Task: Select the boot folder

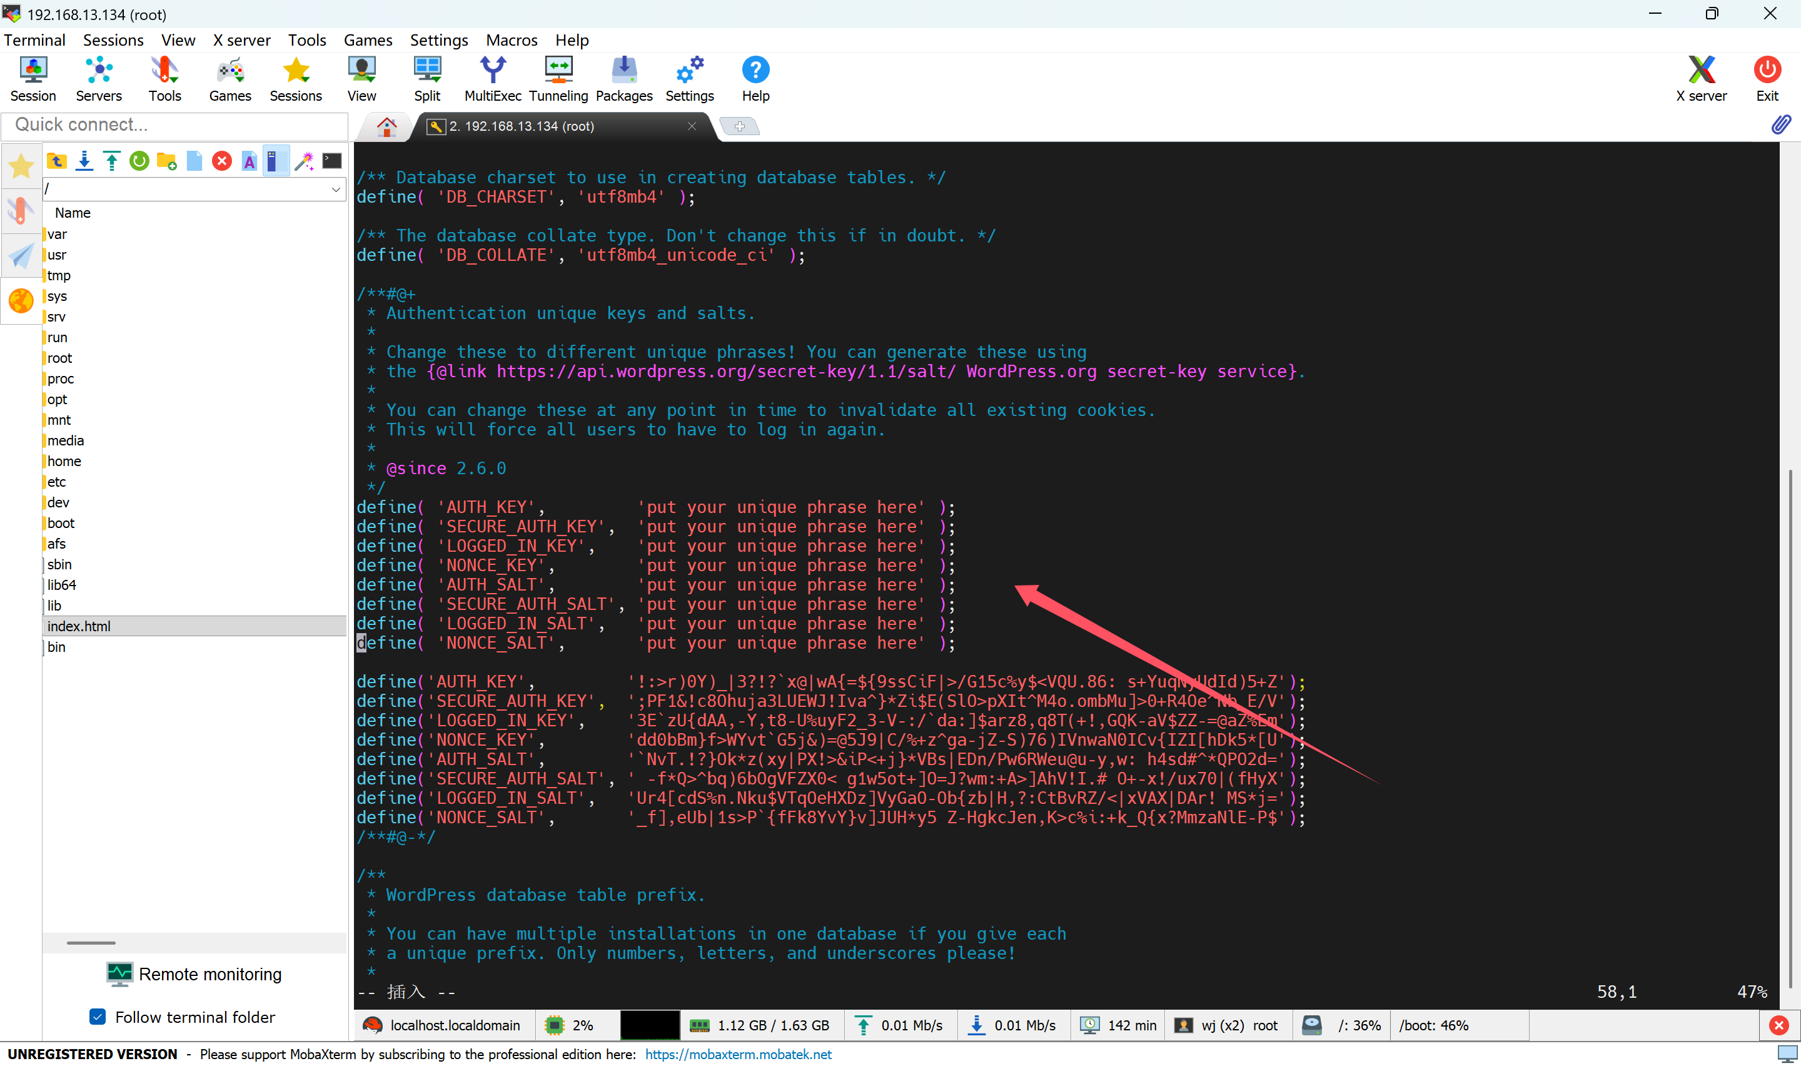Action: (x=60, y=523)
